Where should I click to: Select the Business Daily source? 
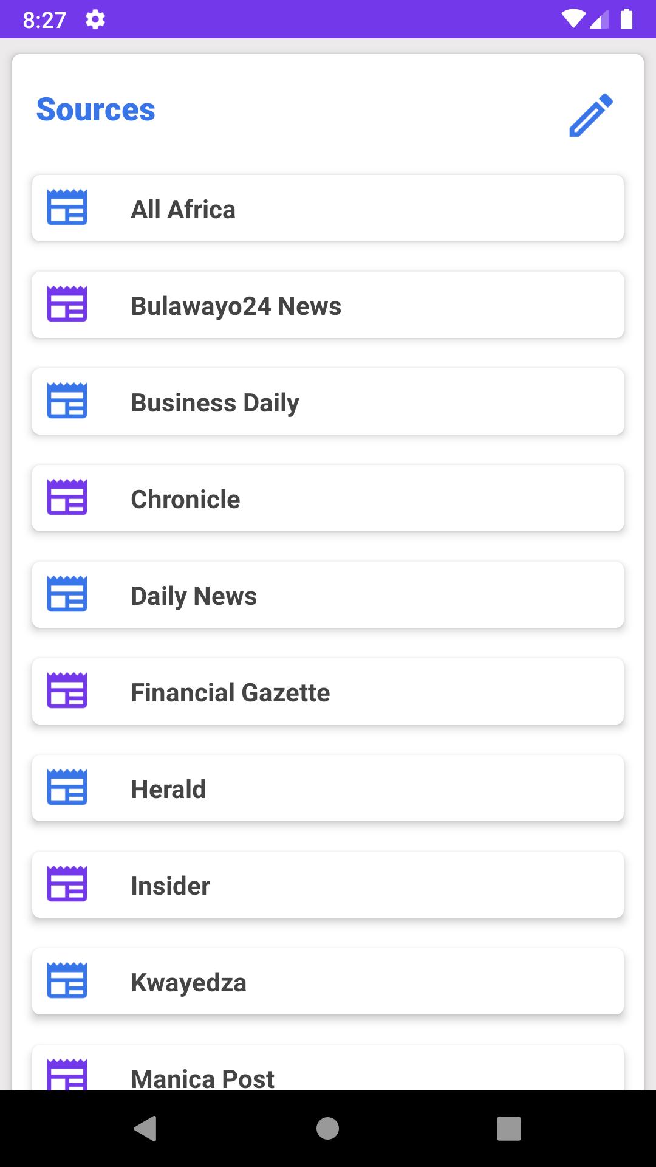point(328,402)
